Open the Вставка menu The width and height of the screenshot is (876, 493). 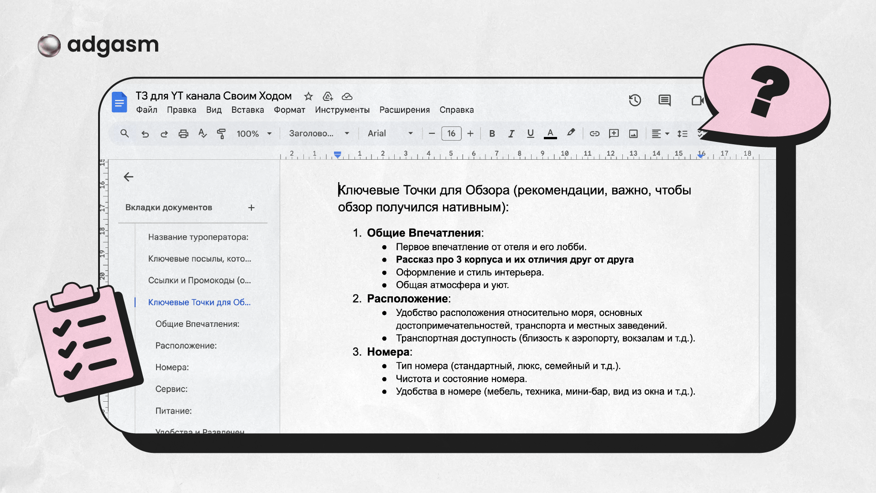tap(247, 110)
